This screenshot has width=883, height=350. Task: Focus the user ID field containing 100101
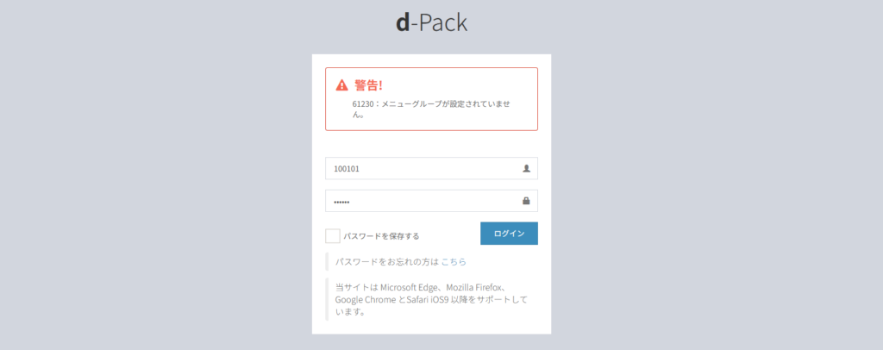pos(423,169)
